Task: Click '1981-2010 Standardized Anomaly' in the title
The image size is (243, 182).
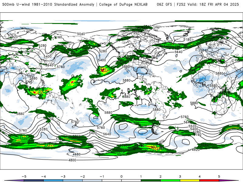Action: coord(63,4)
